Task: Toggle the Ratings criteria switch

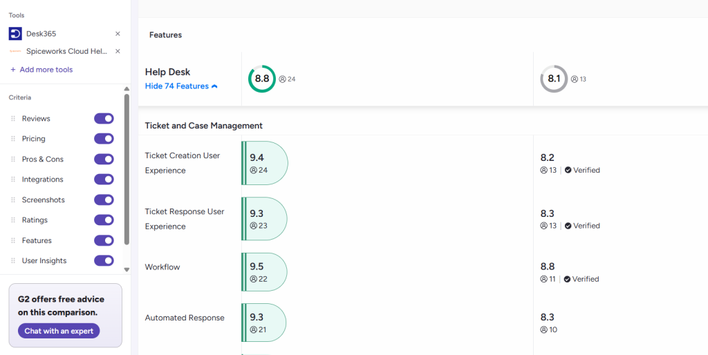Action: [x=104, y=220]
